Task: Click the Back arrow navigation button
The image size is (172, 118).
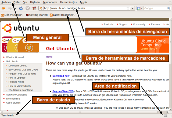Action: click(3, 8)
